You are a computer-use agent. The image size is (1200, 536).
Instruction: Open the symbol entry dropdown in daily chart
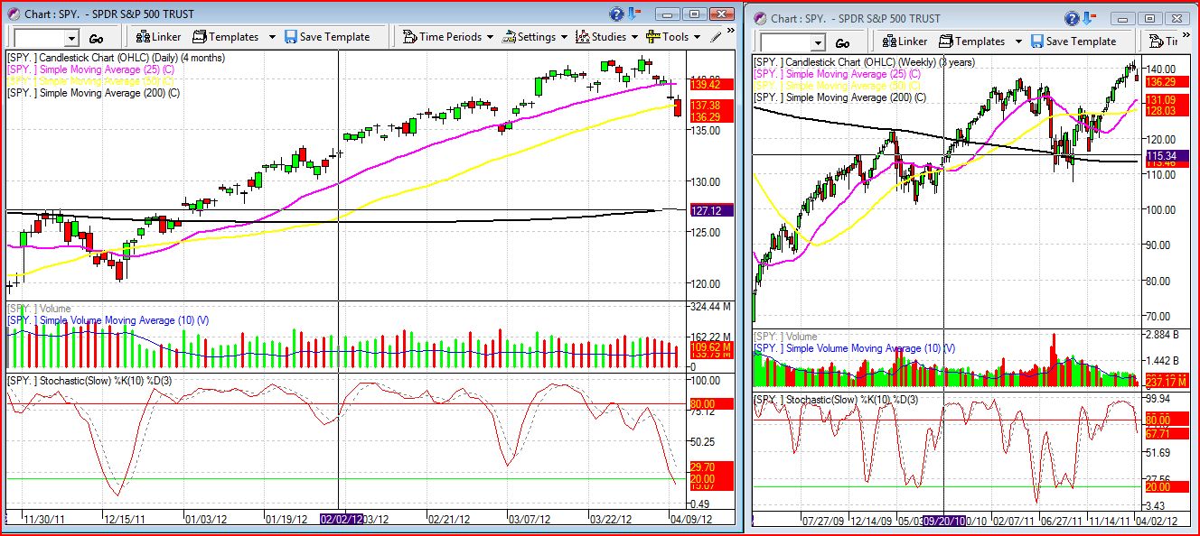pos(72,38)
